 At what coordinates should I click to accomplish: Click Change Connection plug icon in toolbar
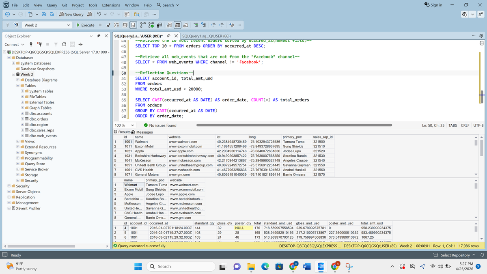(x=15, y=25)
